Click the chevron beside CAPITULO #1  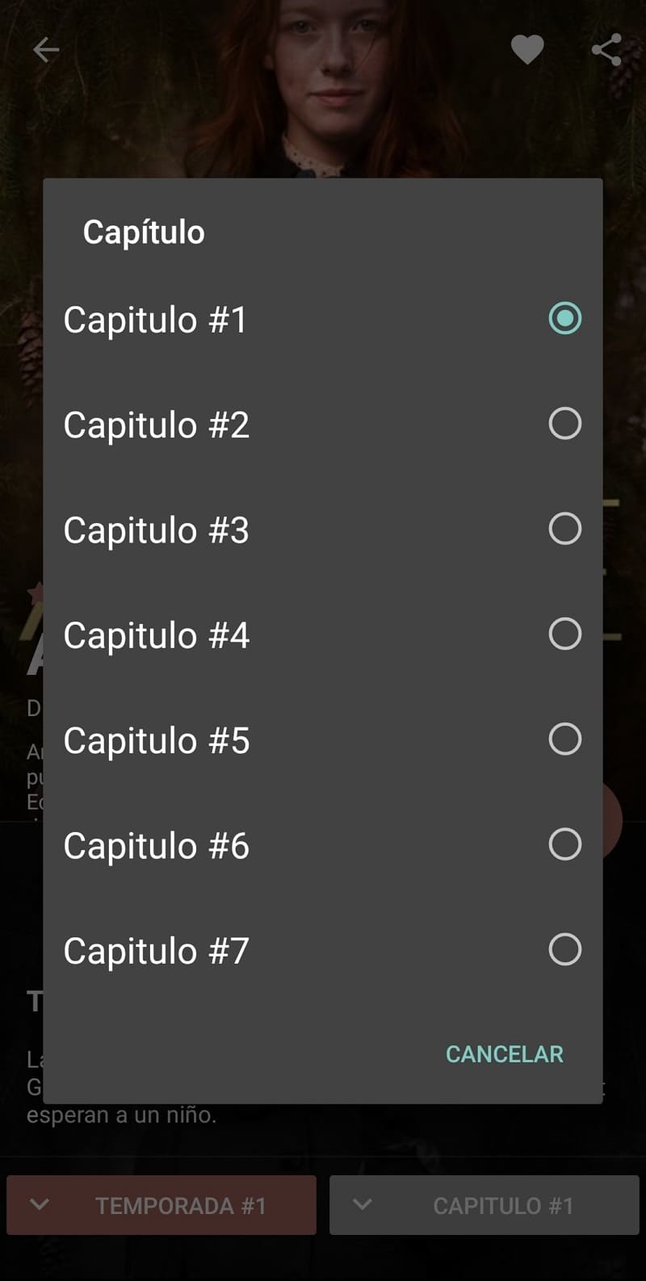363,1204
